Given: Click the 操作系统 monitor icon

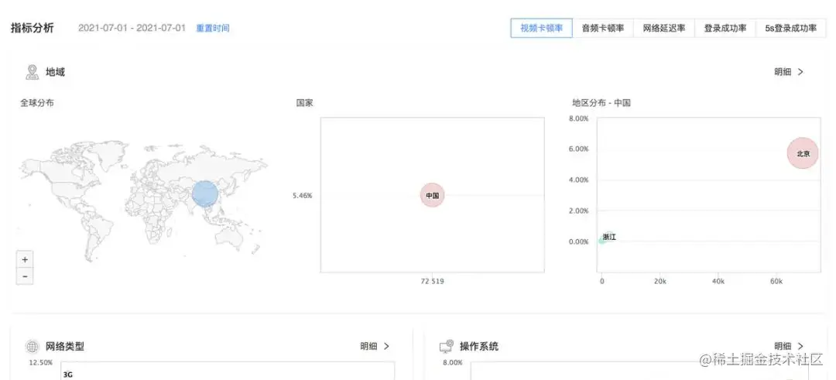Looking at the screenshot, I should click(447, 347).
